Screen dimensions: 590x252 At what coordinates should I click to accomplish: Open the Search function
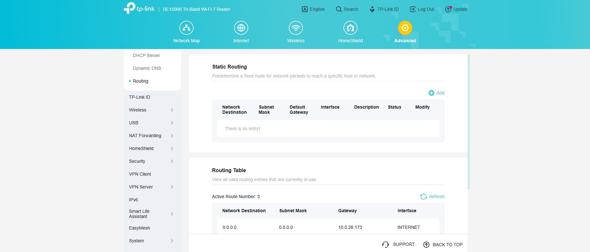(x=347, y=9)
